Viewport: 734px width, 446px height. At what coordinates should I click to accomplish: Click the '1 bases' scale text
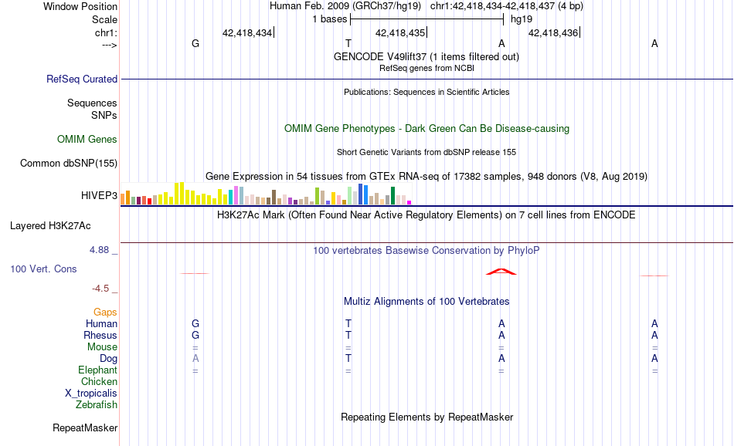(330, 19)
